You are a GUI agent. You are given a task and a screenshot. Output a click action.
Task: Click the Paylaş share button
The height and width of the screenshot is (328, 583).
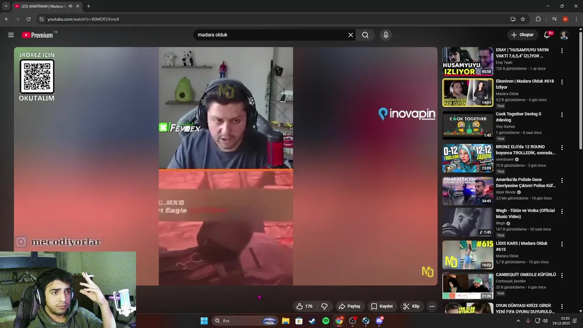coord(349,306)
